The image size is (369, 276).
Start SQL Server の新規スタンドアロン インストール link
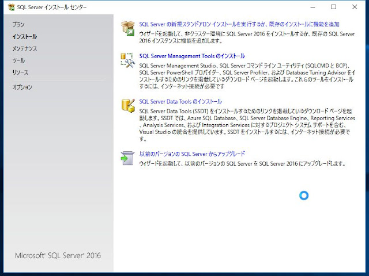[239, 24]
